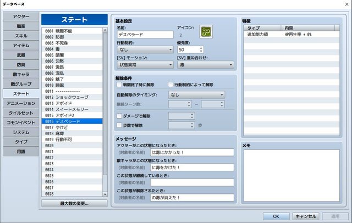352x223 pixels.
Task: Open the アクター tab
Action: [x=21, y=16]
